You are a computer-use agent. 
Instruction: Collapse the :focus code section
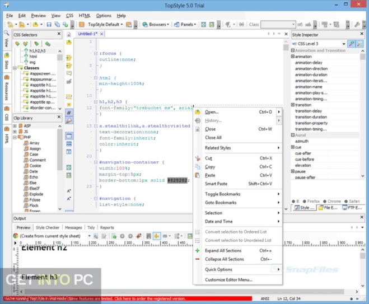tap(96, 53)
